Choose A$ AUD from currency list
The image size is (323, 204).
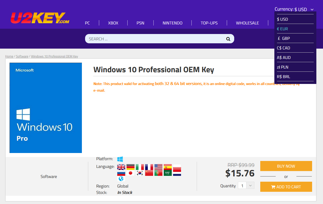pyautogui.click(x=295, y=57)
